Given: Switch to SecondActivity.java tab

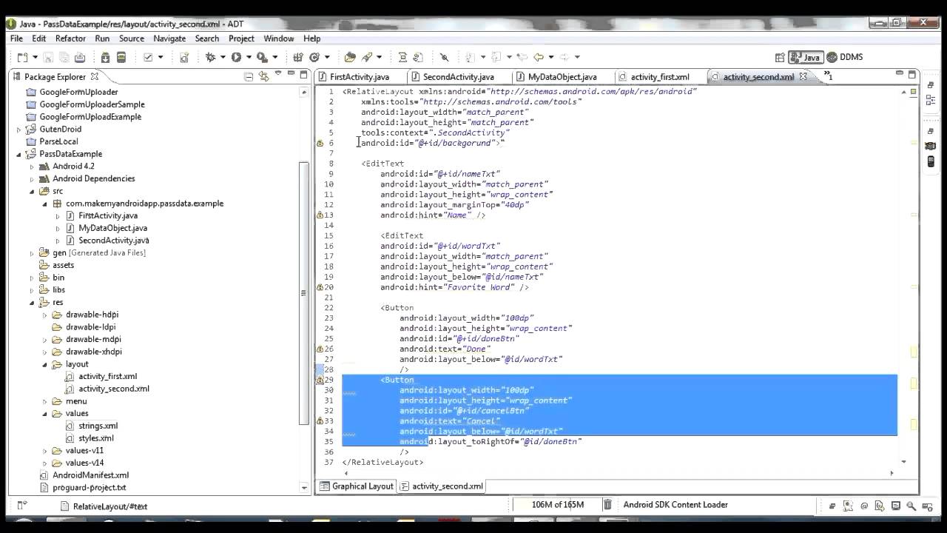Looking at the screenshot, I should pos(458,77).
